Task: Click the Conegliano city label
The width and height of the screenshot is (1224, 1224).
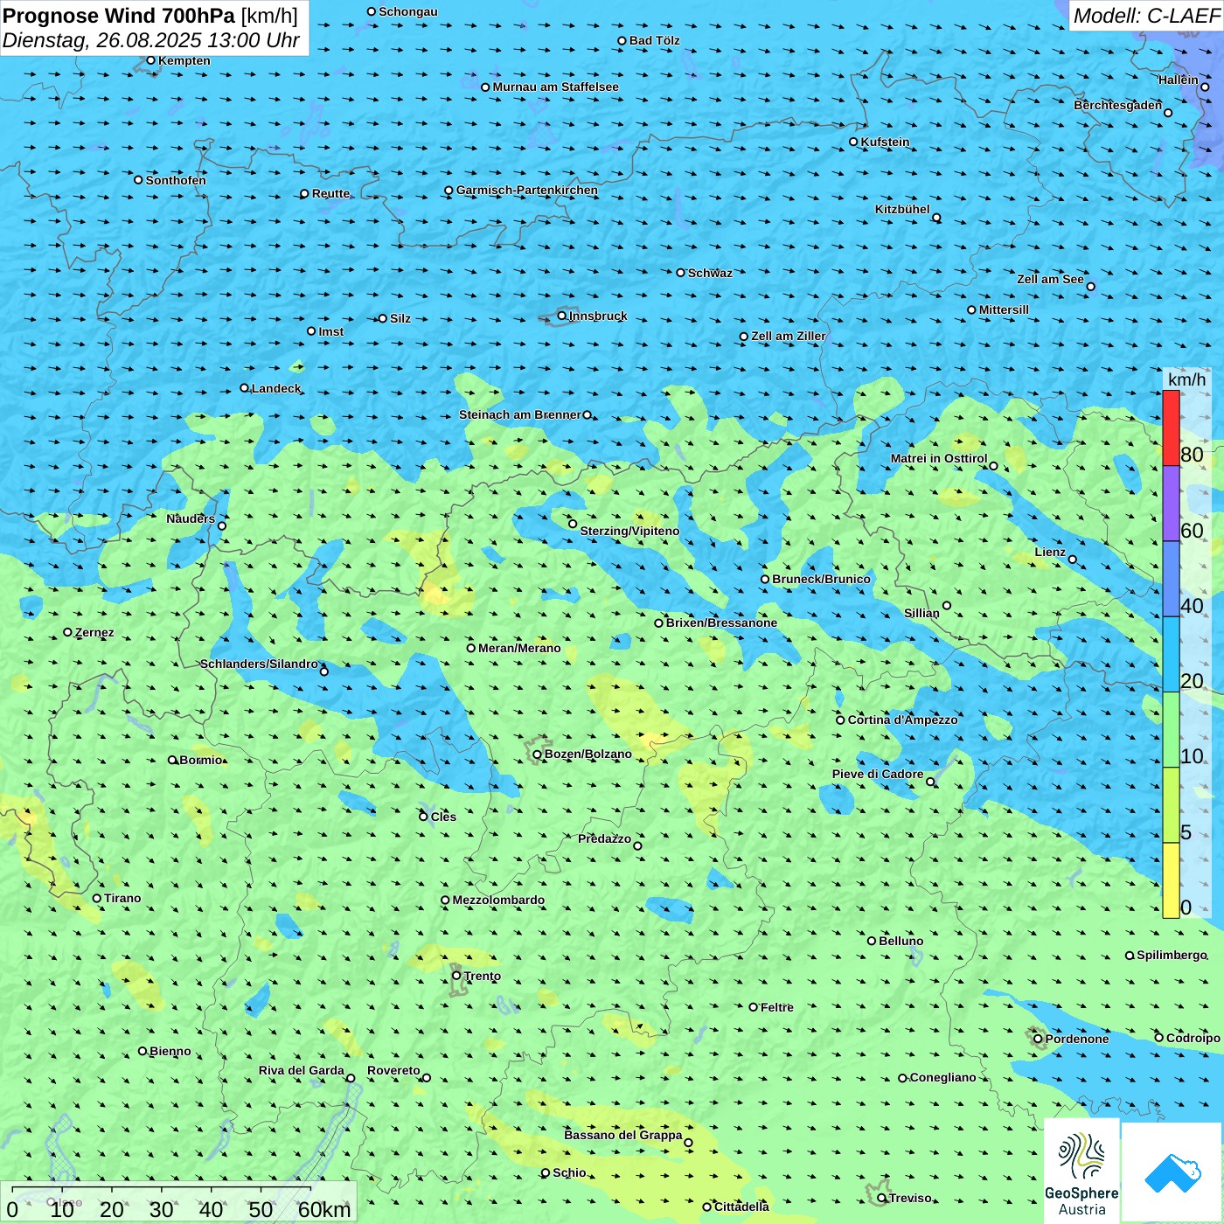Action: pos(943,1077)
